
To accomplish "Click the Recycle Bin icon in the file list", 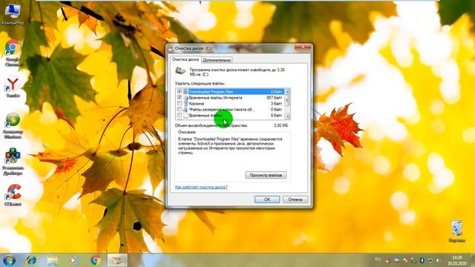I will (x=186, y=104).
